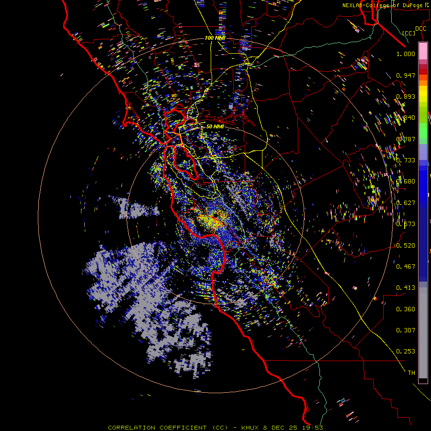Click the radar site at the map center
This screenshot has height=431, width=431.
pos(215,215)
